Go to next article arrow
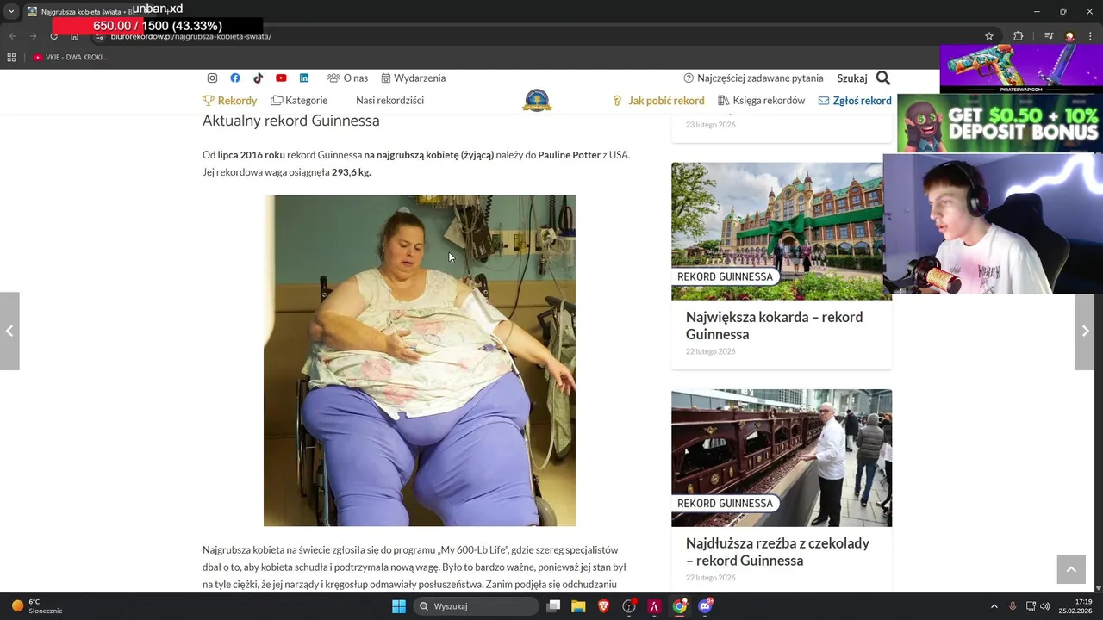This screenshot has width=1103, height=620. pos(1085,332)
